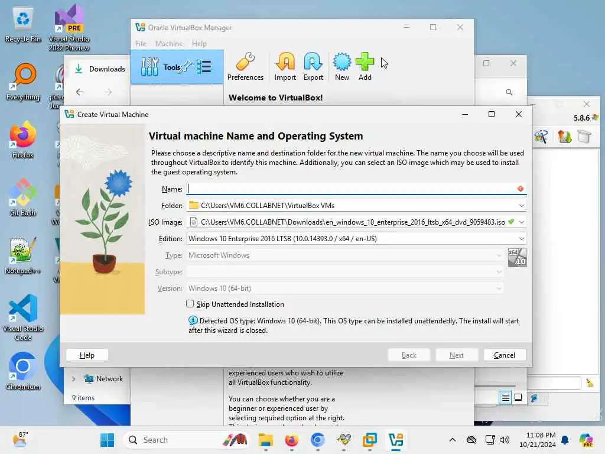The width and height of the screenshot is (605, 454).
Task: Open Visual Studio 2022 Preview desktop shortcut
Action: 69,28
